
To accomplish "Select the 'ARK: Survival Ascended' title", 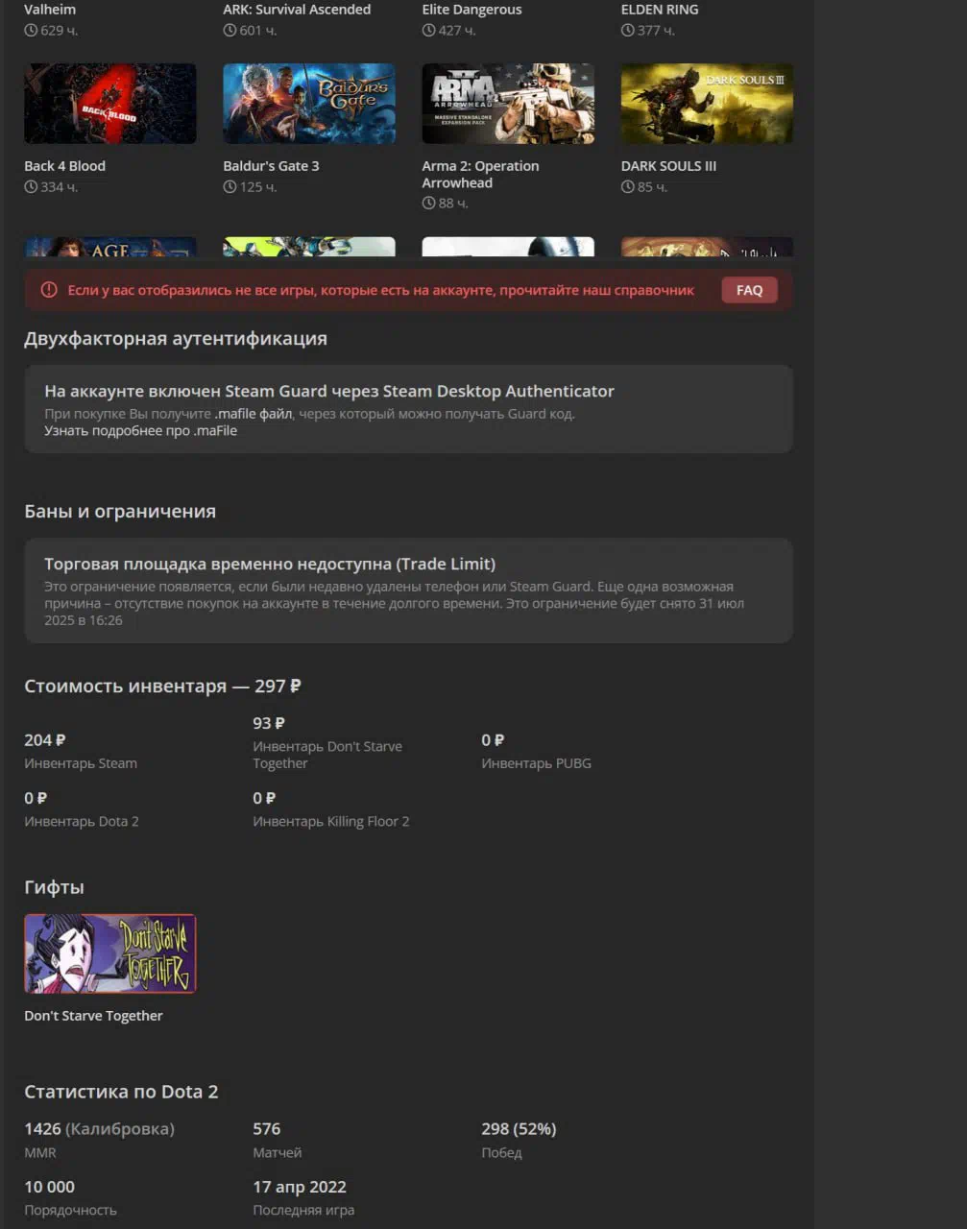I will pyautogui.click(x=297, y=10).
